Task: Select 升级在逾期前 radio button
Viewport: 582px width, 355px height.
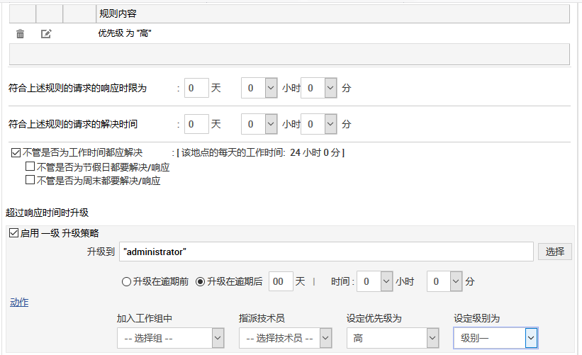Action: [x=127, y=281]
